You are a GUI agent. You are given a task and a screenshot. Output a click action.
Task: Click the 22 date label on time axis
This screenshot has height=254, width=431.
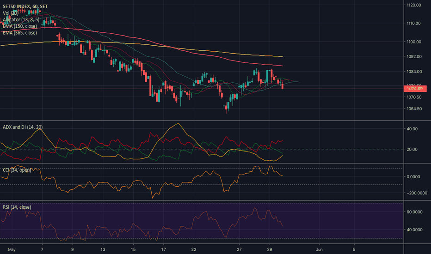pos(194,249)
